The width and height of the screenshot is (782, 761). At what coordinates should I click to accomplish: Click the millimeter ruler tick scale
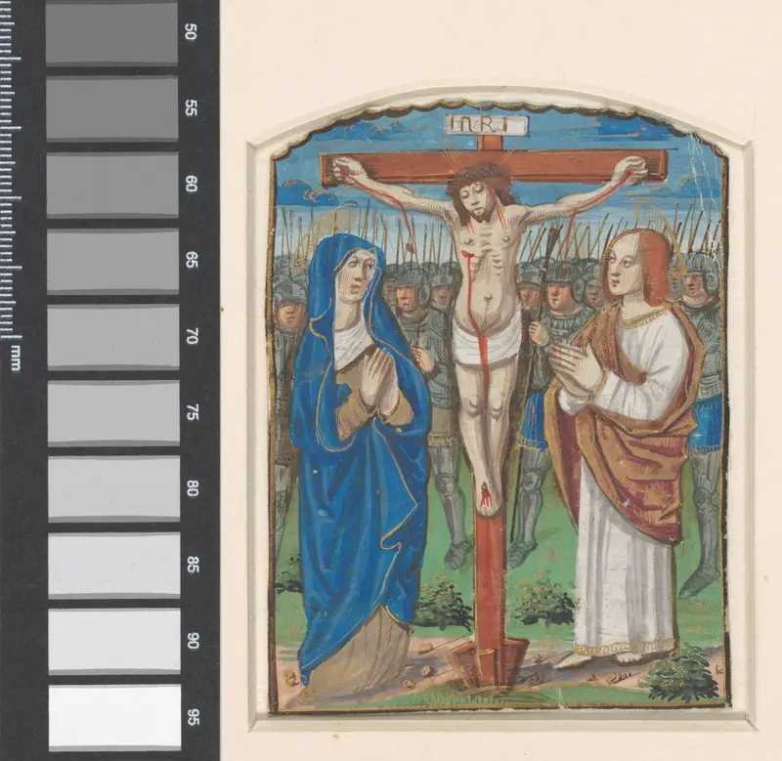10,169
